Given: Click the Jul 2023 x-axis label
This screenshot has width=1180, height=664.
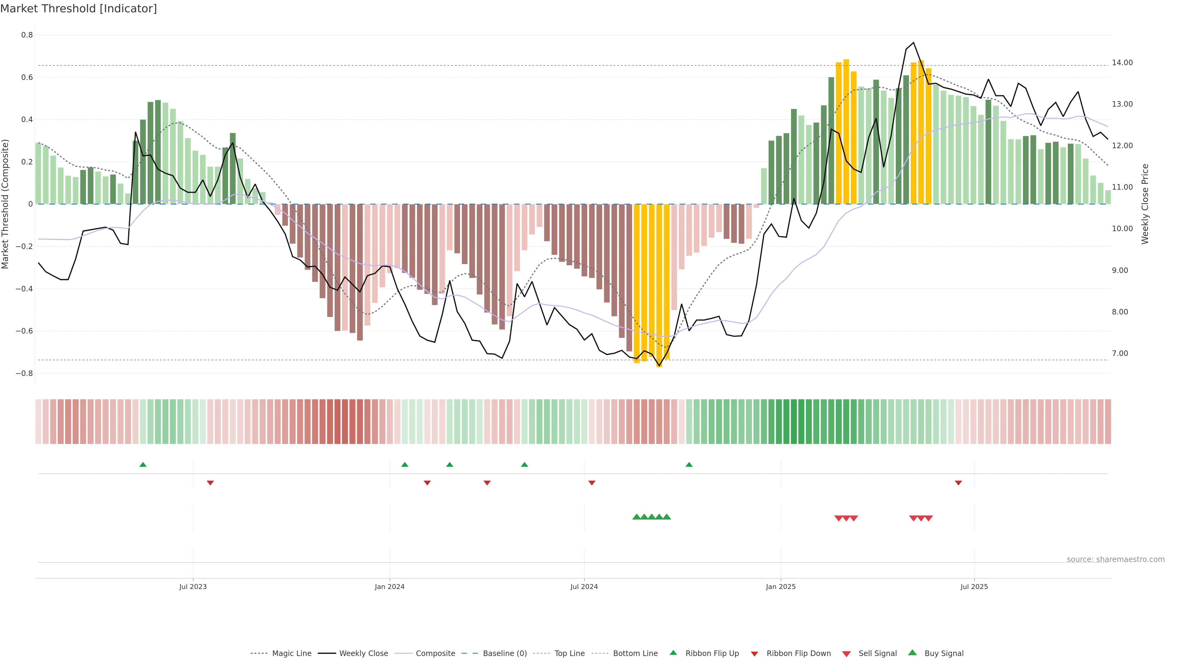Looking at the screenshot, I should [x=193, y=587].
